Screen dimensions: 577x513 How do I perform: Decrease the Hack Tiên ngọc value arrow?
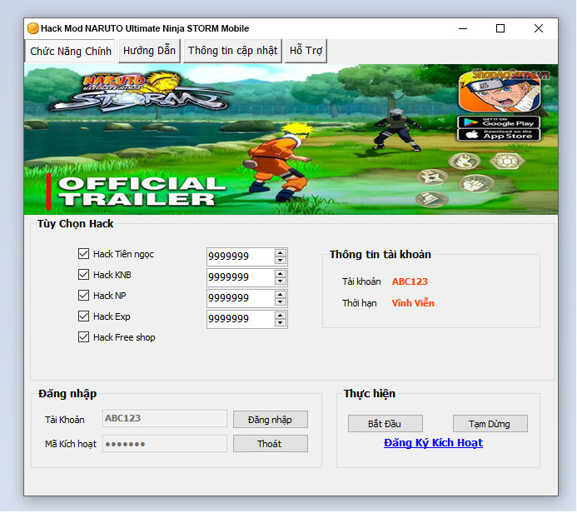[281, 261]
